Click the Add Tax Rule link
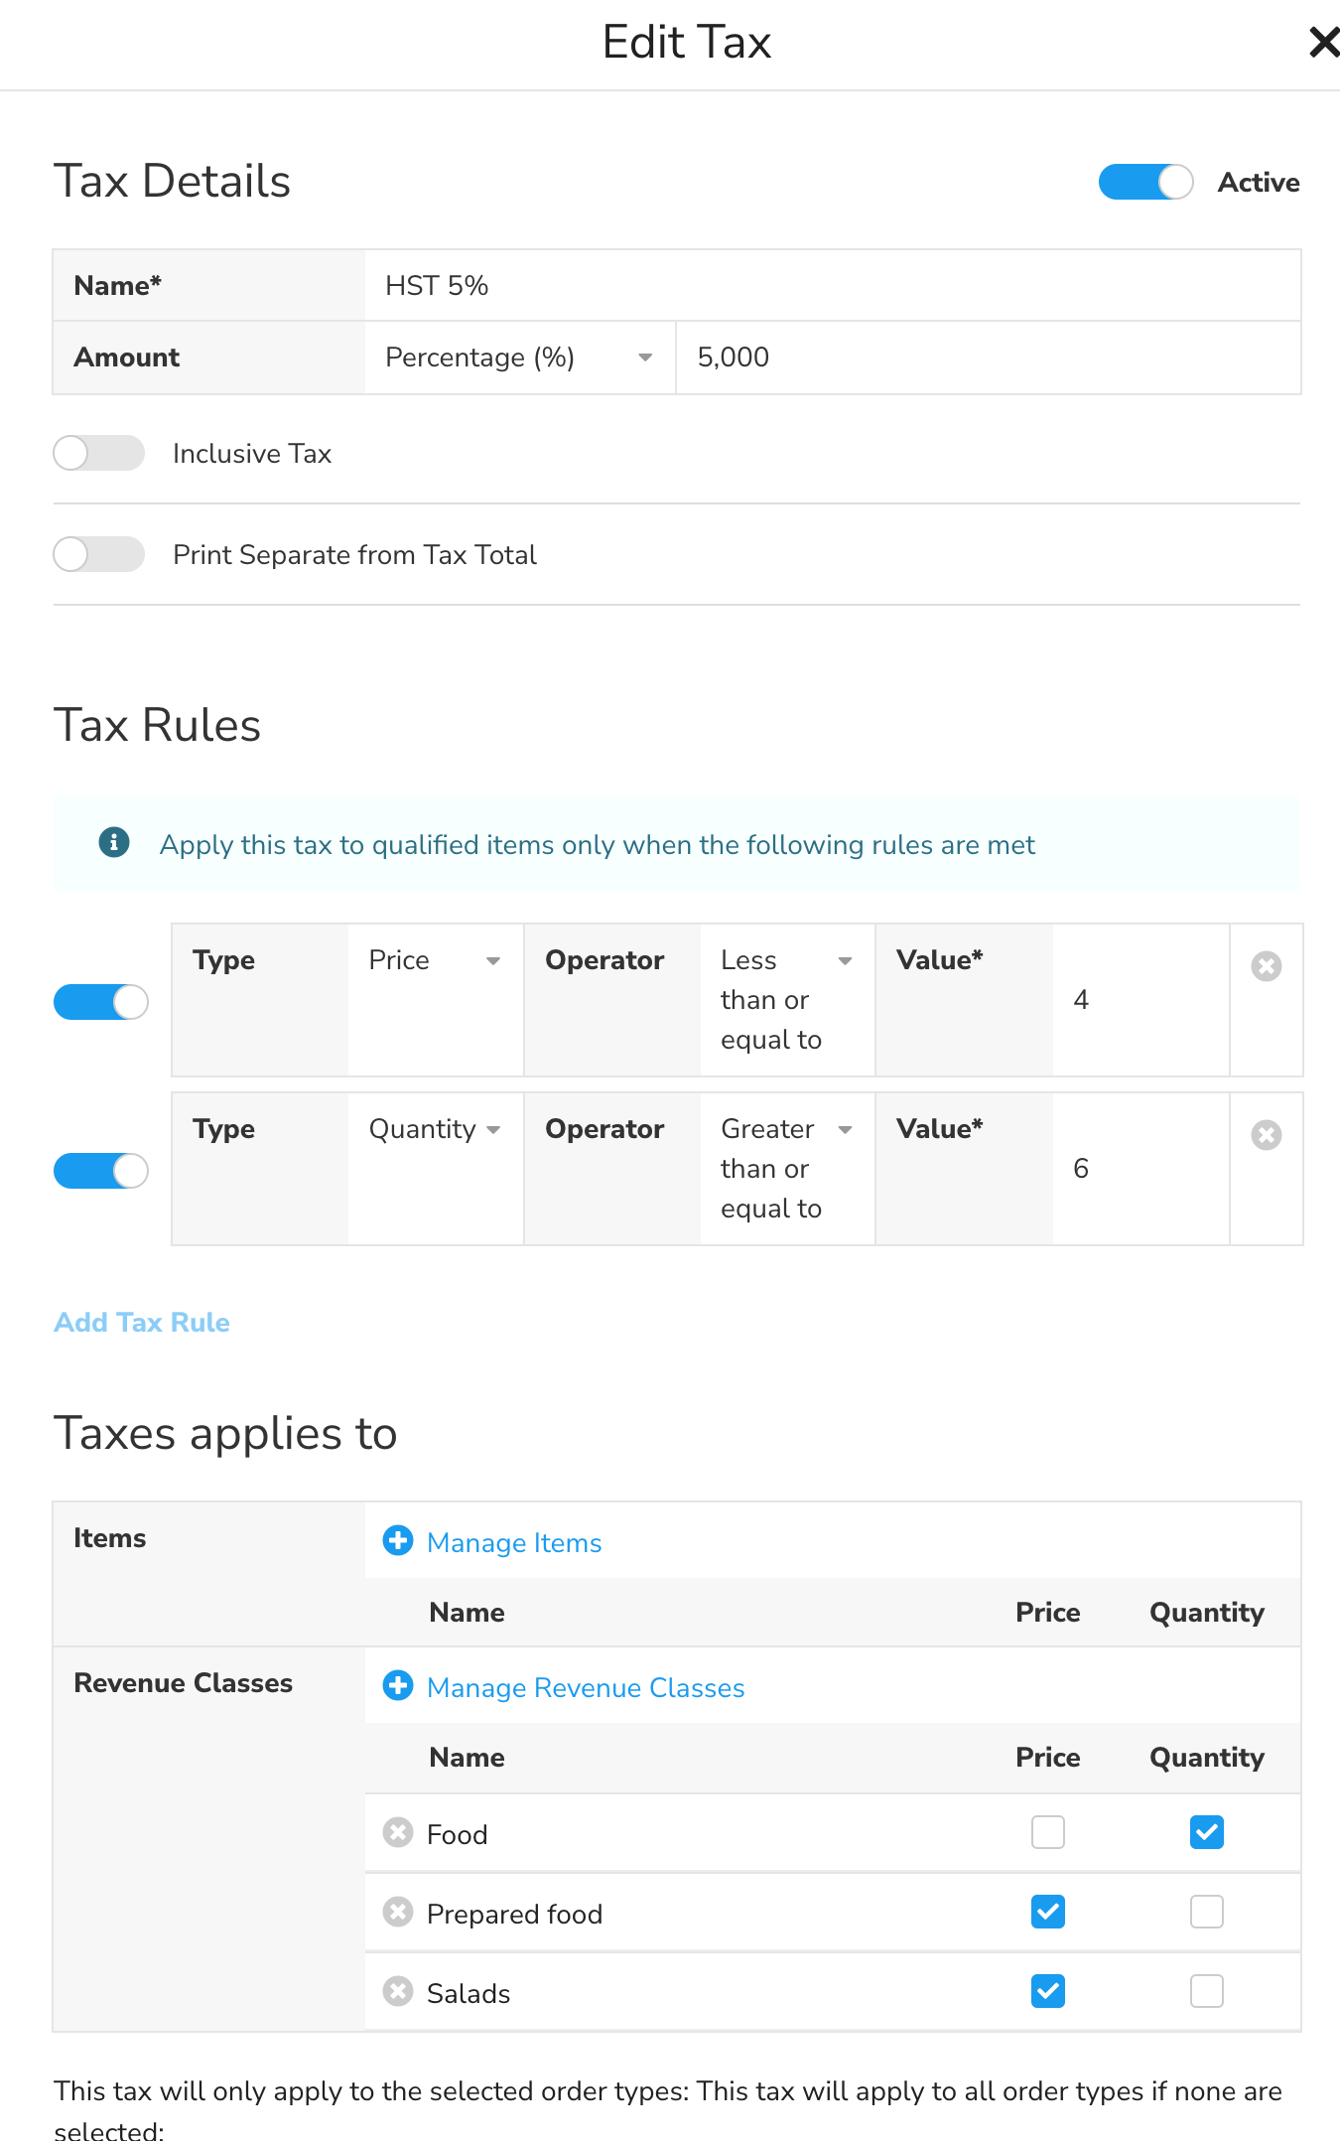Image resolution: width=1340 pixels, height=2141 pixels. click(142, 1323)
